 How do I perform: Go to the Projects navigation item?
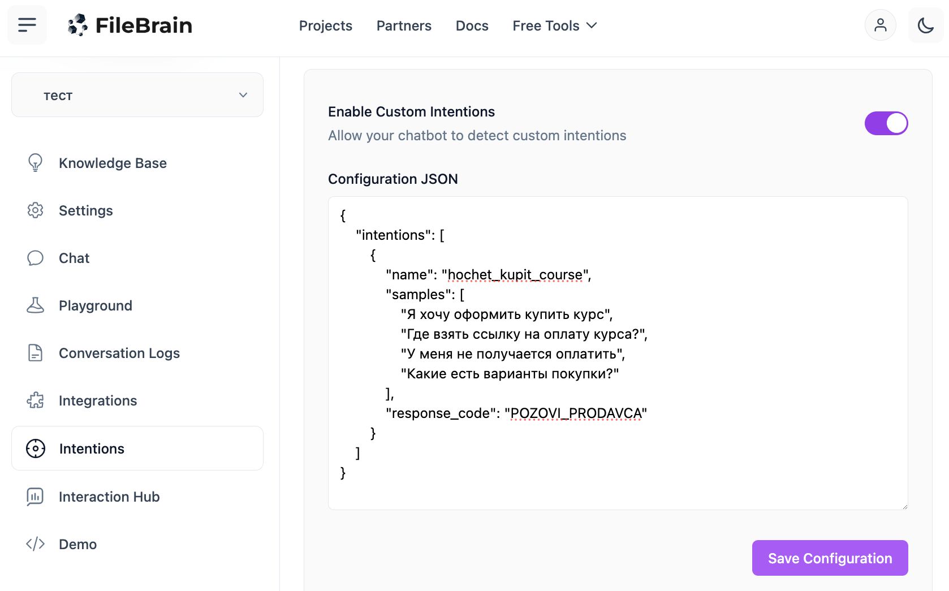[x=325, y=26]
